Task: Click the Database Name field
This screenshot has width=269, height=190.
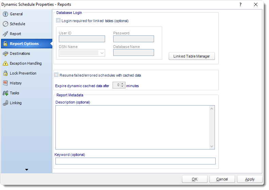Action: (133, 52)
